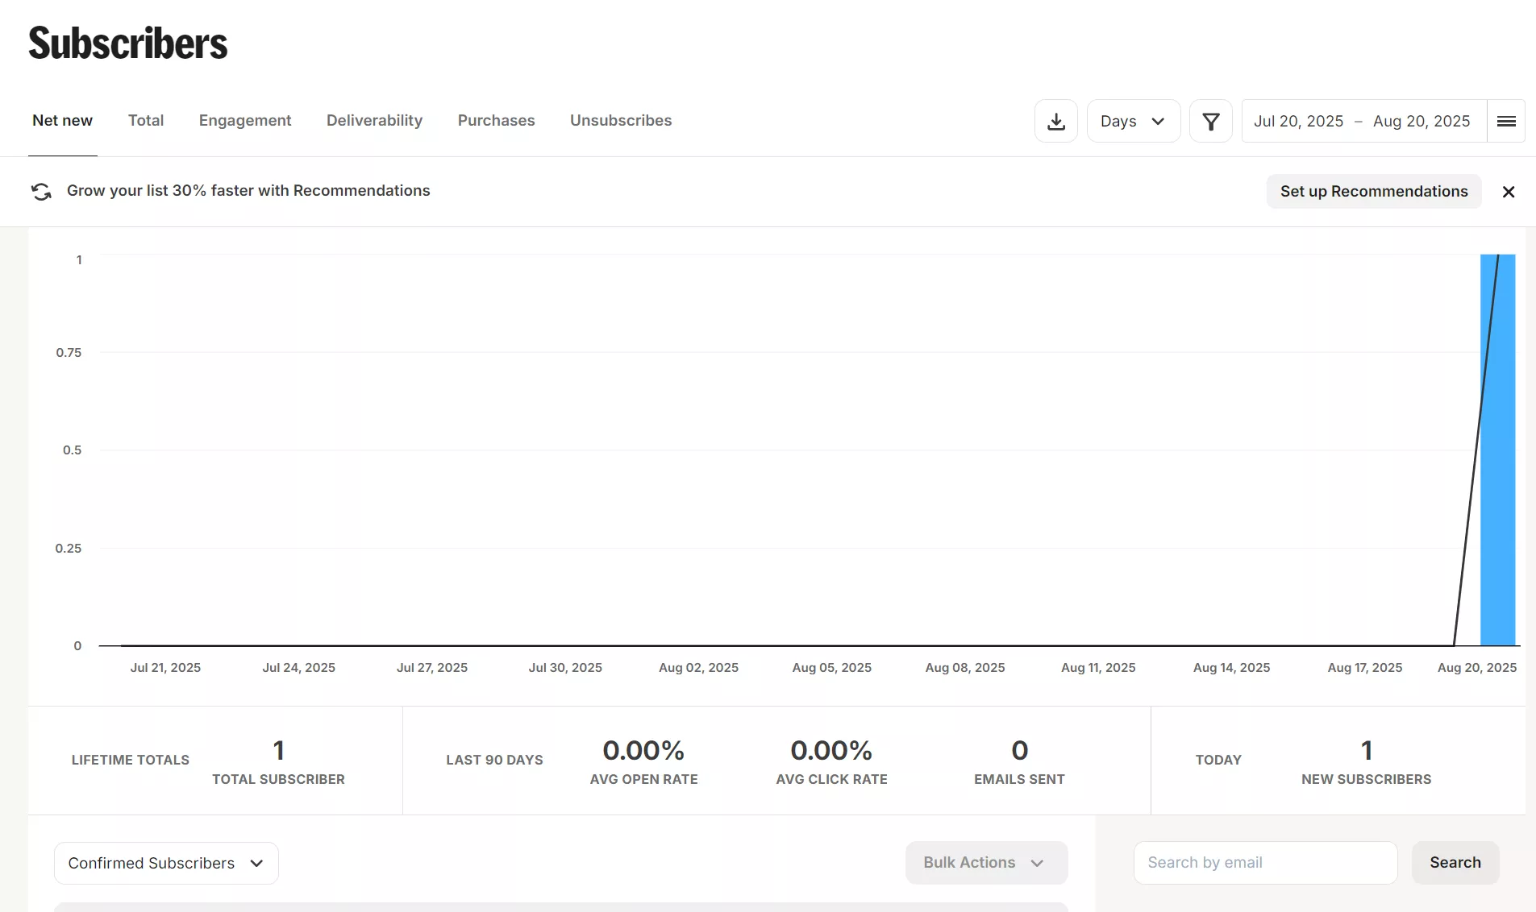Open the Confirmed Subscribers dropdown
This screenshot has height=912, width=1536.
pos(166,863)
